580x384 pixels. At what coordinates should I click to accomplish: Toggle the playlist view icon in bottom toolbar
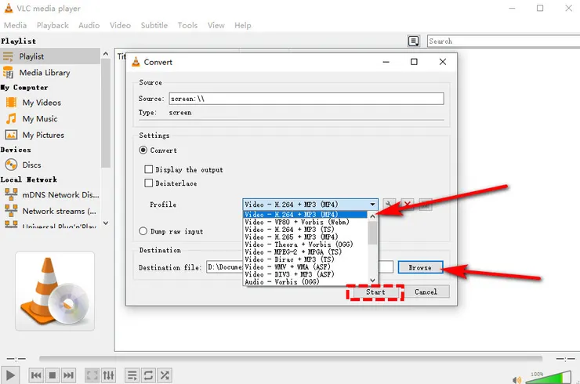(132, 375)
